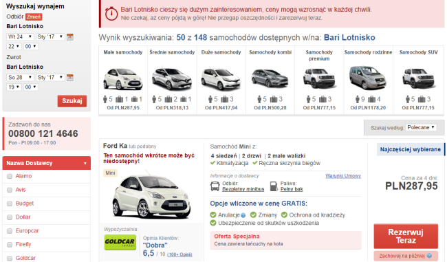
Task: Click the Europcar supplier name
Action: [x=27, y=231]
